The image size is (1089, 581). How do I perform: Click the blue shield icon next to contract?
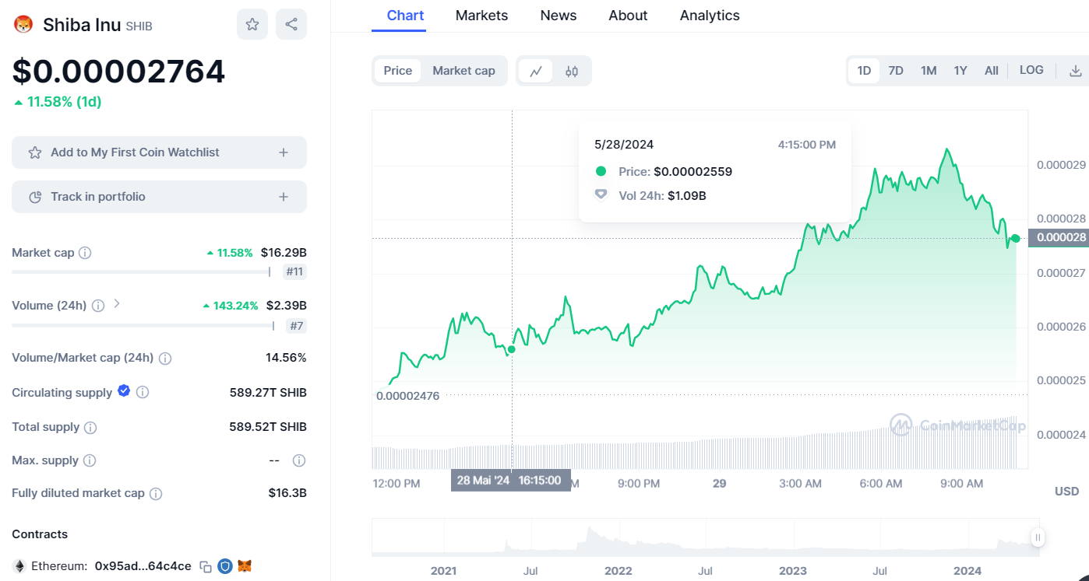pyautogui.click(x=225, y=566)
